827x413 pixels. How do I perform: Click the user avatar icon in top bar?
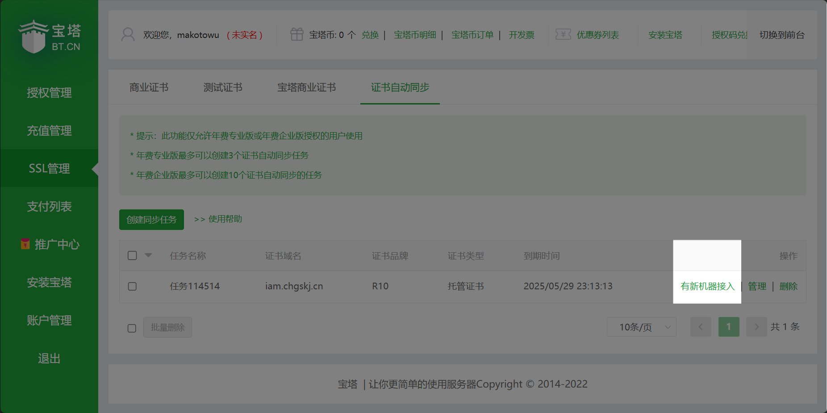[x=128, y=34]
